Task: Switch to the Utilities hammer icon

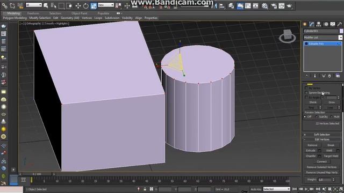Action: tap(339, 24)
